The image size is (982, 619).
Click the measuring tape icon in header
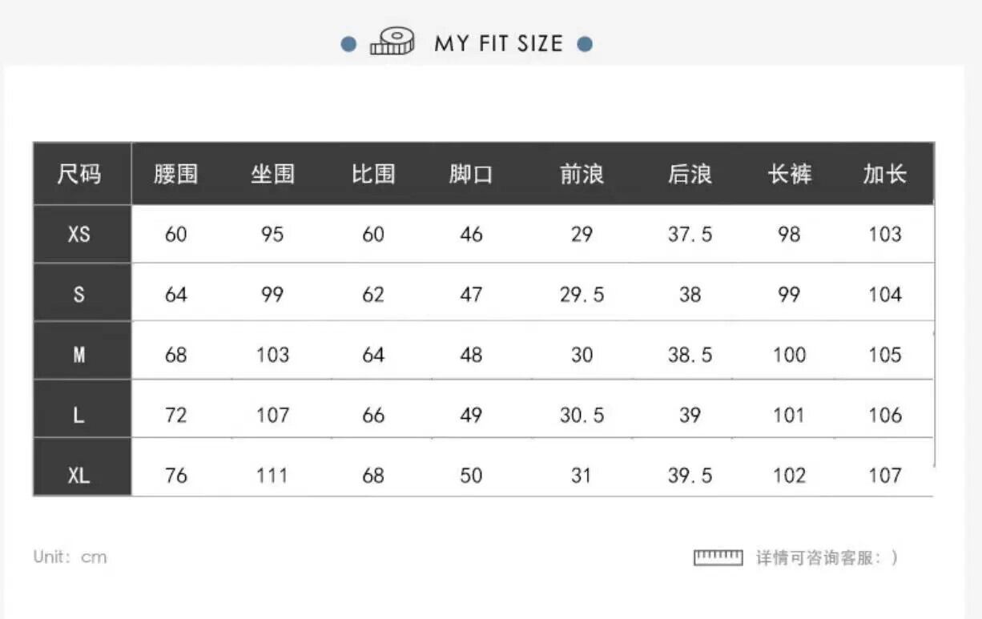click(x=392, y=42)
